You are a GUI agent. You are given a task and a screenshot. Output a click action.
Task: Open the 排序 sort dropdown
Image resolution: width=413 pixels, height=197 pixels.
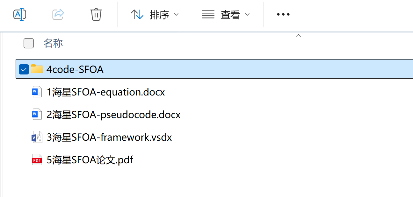[155, 14]
